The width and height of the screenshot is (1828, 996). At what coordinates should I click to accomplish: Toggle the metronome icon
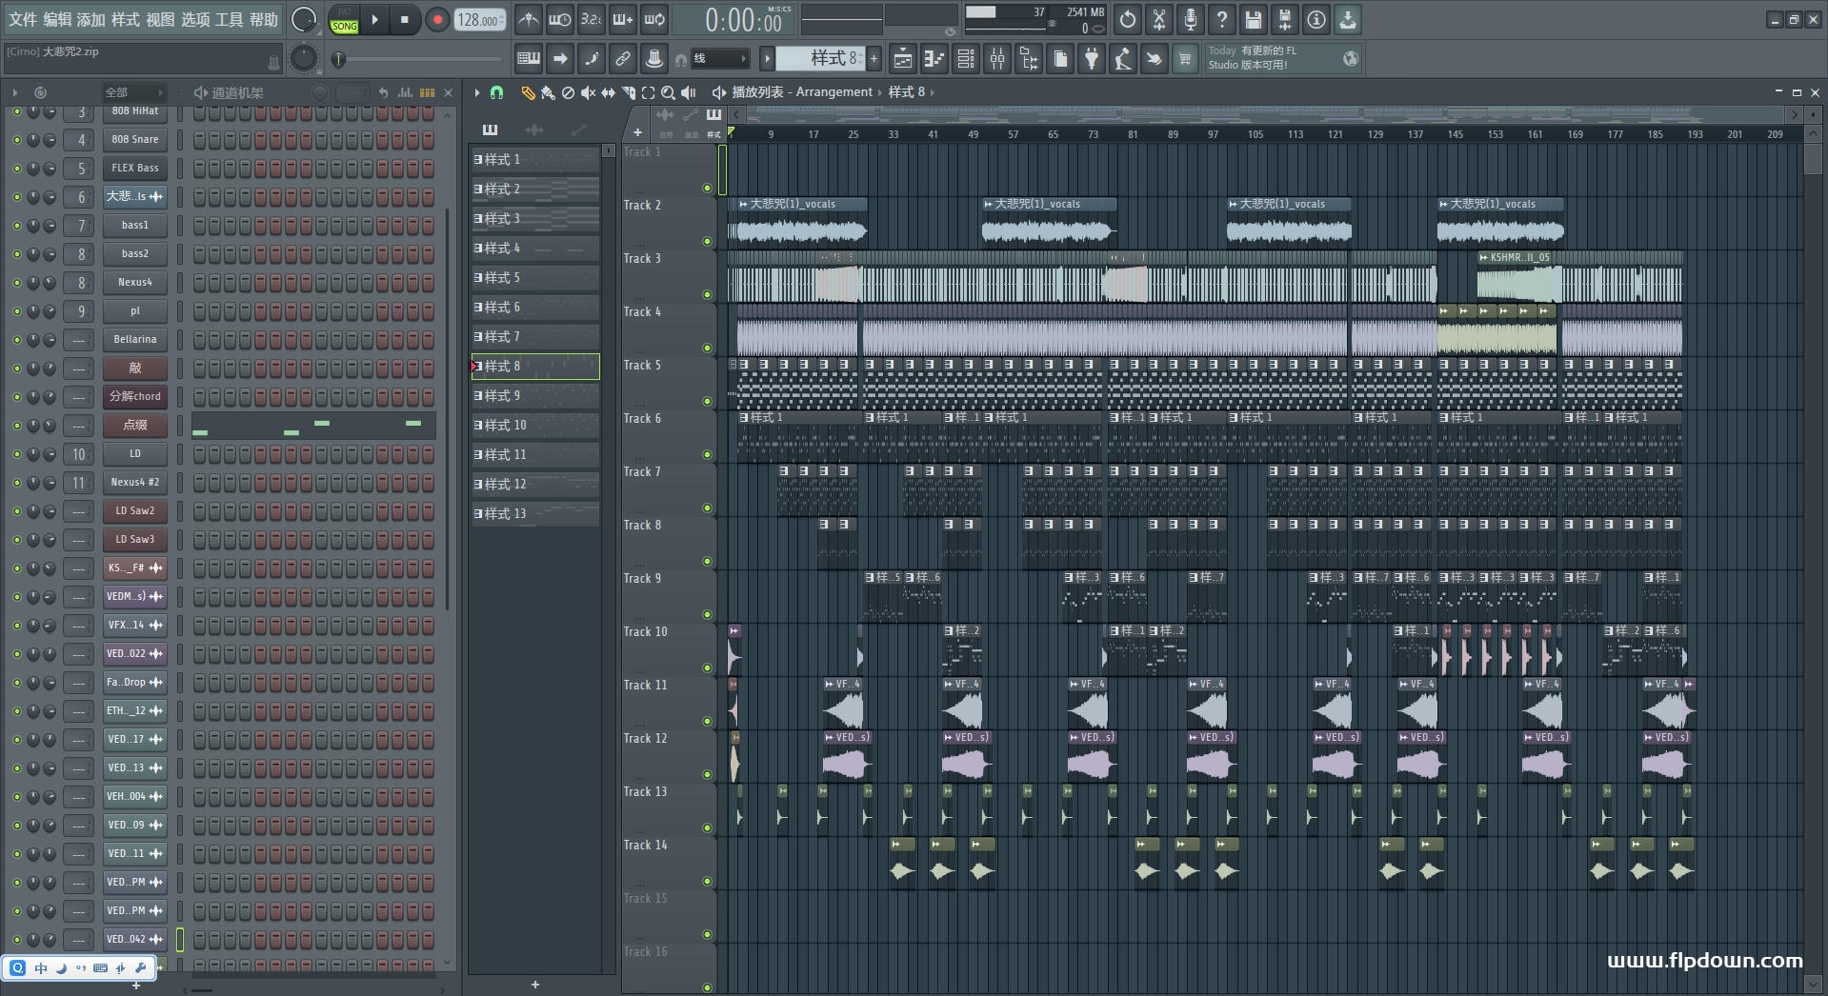click(x=529, y=20)
